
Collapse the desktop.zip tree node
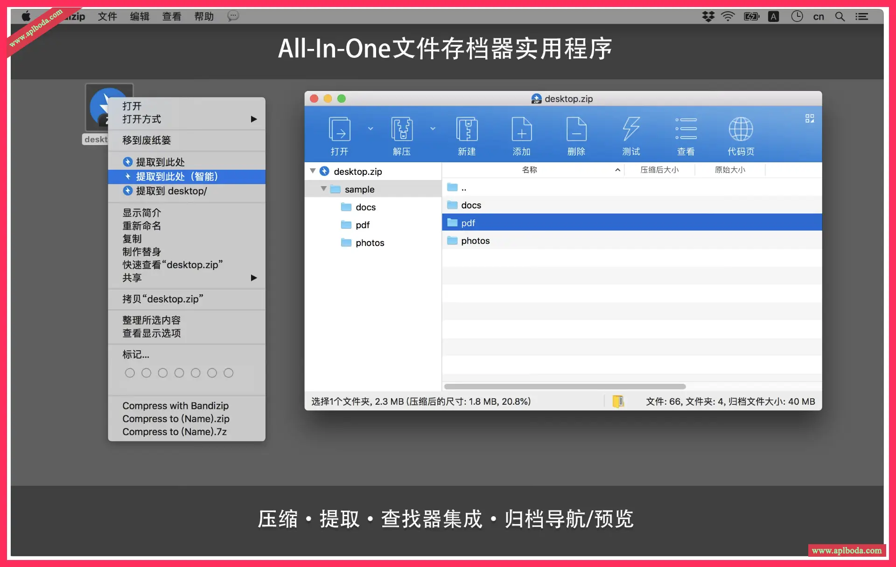pyautogui.click(x=313, y=171)
